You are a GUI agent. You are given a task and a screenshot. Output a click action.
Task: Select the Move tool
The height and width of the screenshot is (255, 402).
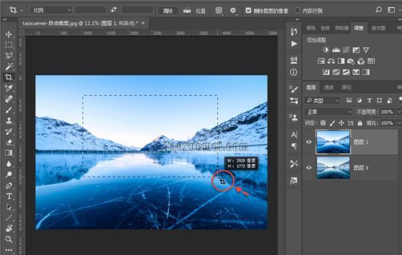(9, 34)
